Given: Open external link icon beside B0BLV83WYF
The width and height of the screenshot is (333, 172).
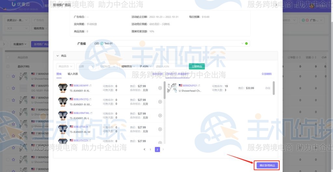Looking at the screenshot, I should (x=90, y=86).
